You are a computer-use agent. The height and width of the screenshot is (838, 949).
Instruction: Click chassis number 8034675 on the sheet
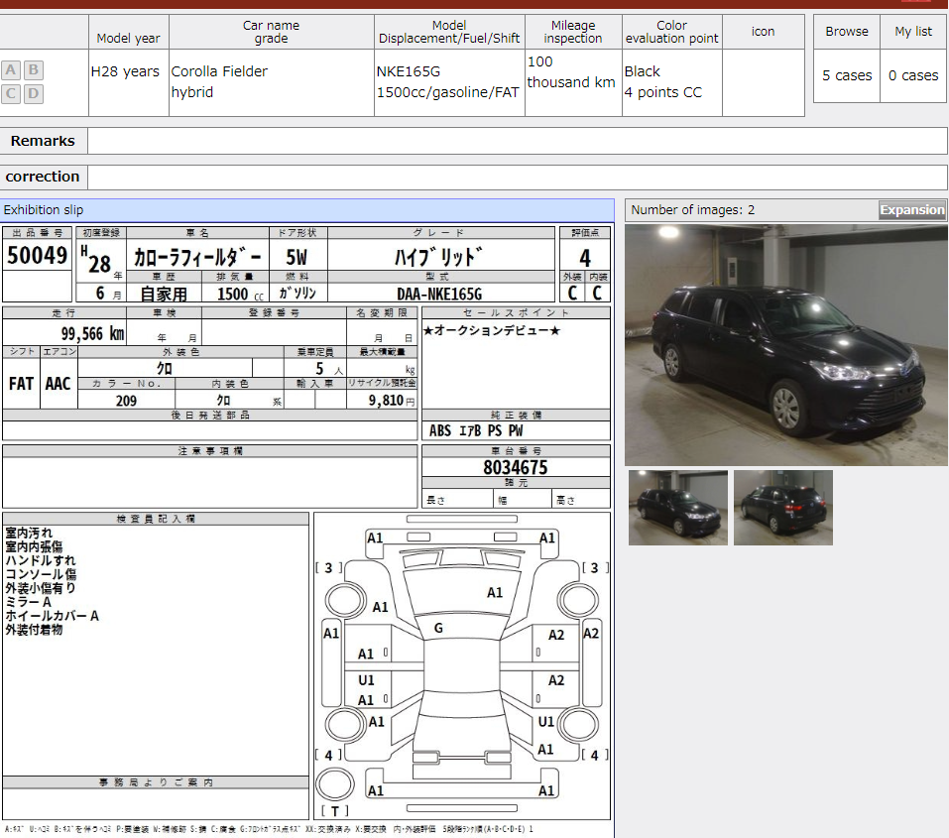click(516, 467)
